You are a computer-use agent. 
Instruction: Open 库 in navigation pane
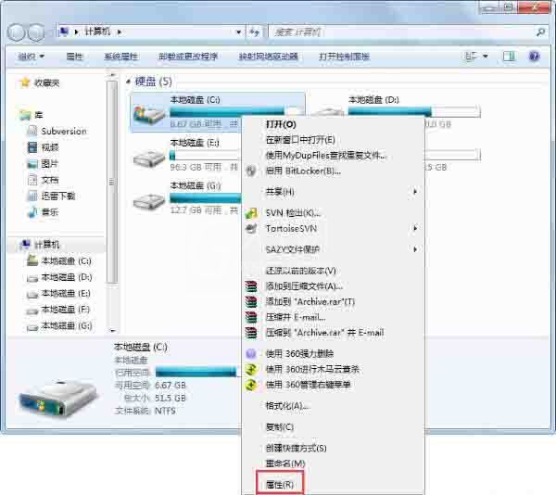tap(38, 115)
